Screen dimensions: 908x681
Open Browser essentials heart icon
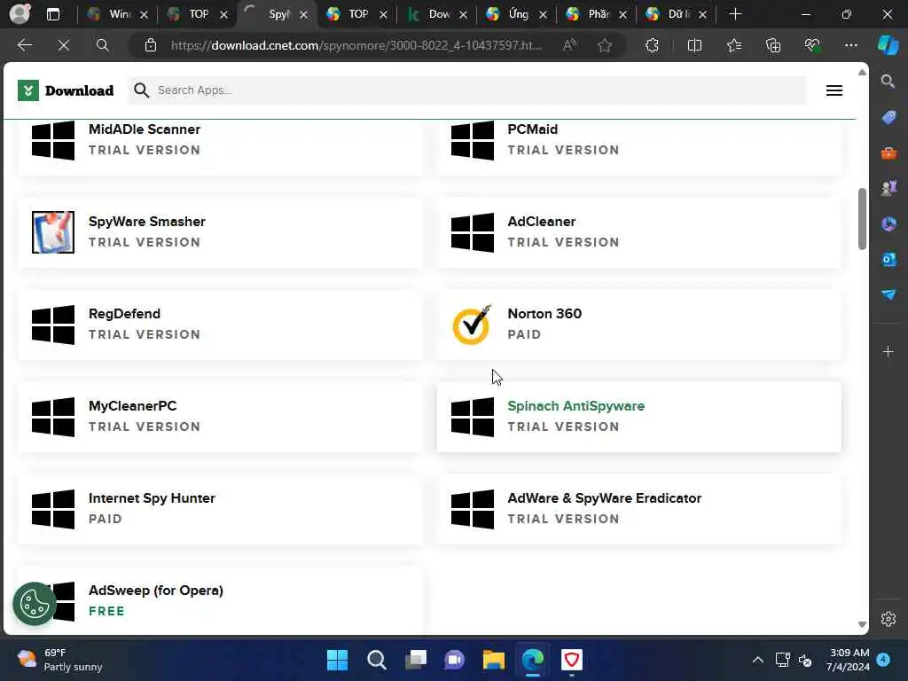pyautogui.click(x=812, y=45)
